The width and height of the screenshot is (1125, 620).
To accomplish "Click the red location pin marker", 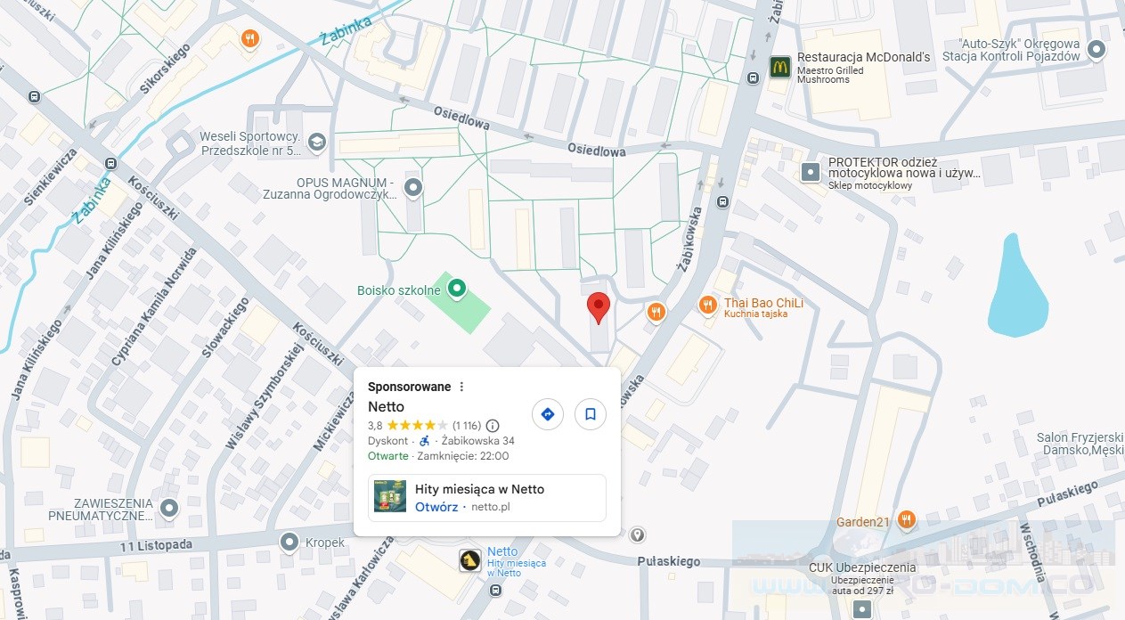I will click(x=599, y=308).
